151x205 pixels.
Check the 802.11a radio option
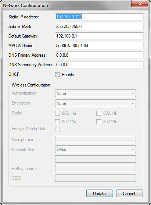click(57, 113)
